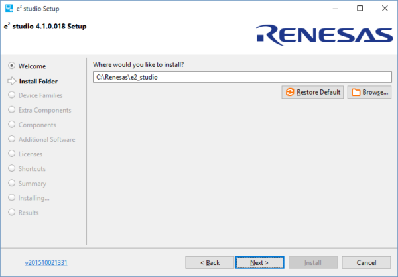The width and height of the screenshot is (398, 277).
Task: Click the install path text field
Action: point(241,76)
